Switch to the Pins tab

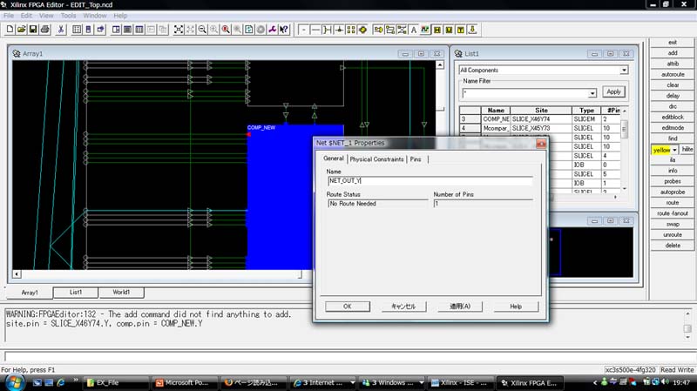[x=416, y=159]
